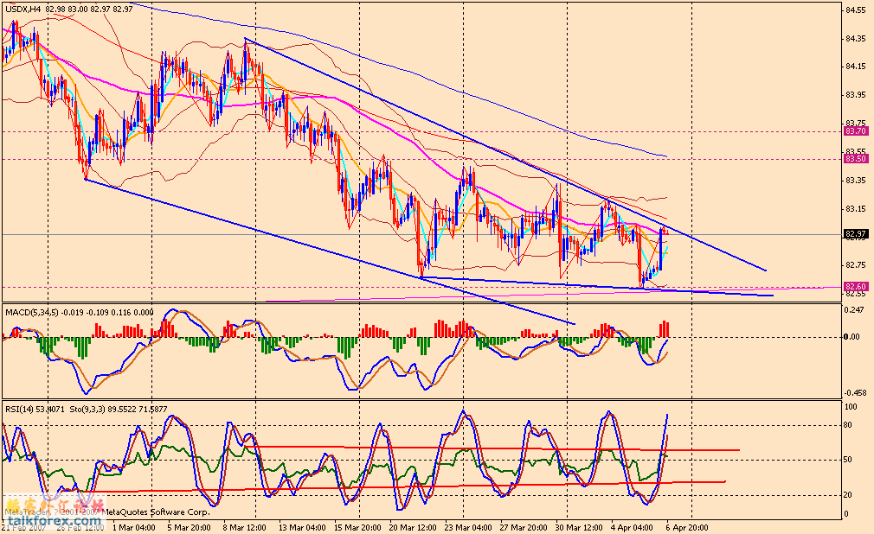Click the 80 level on the RSI scale

(848, 425)
